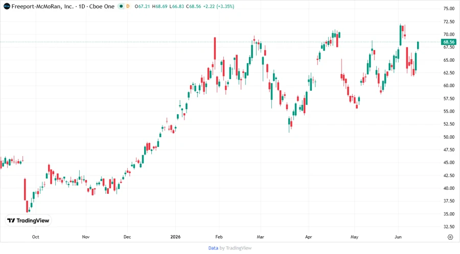
Task: Click the Feb label on time axis
Action: tap(219, 237)
